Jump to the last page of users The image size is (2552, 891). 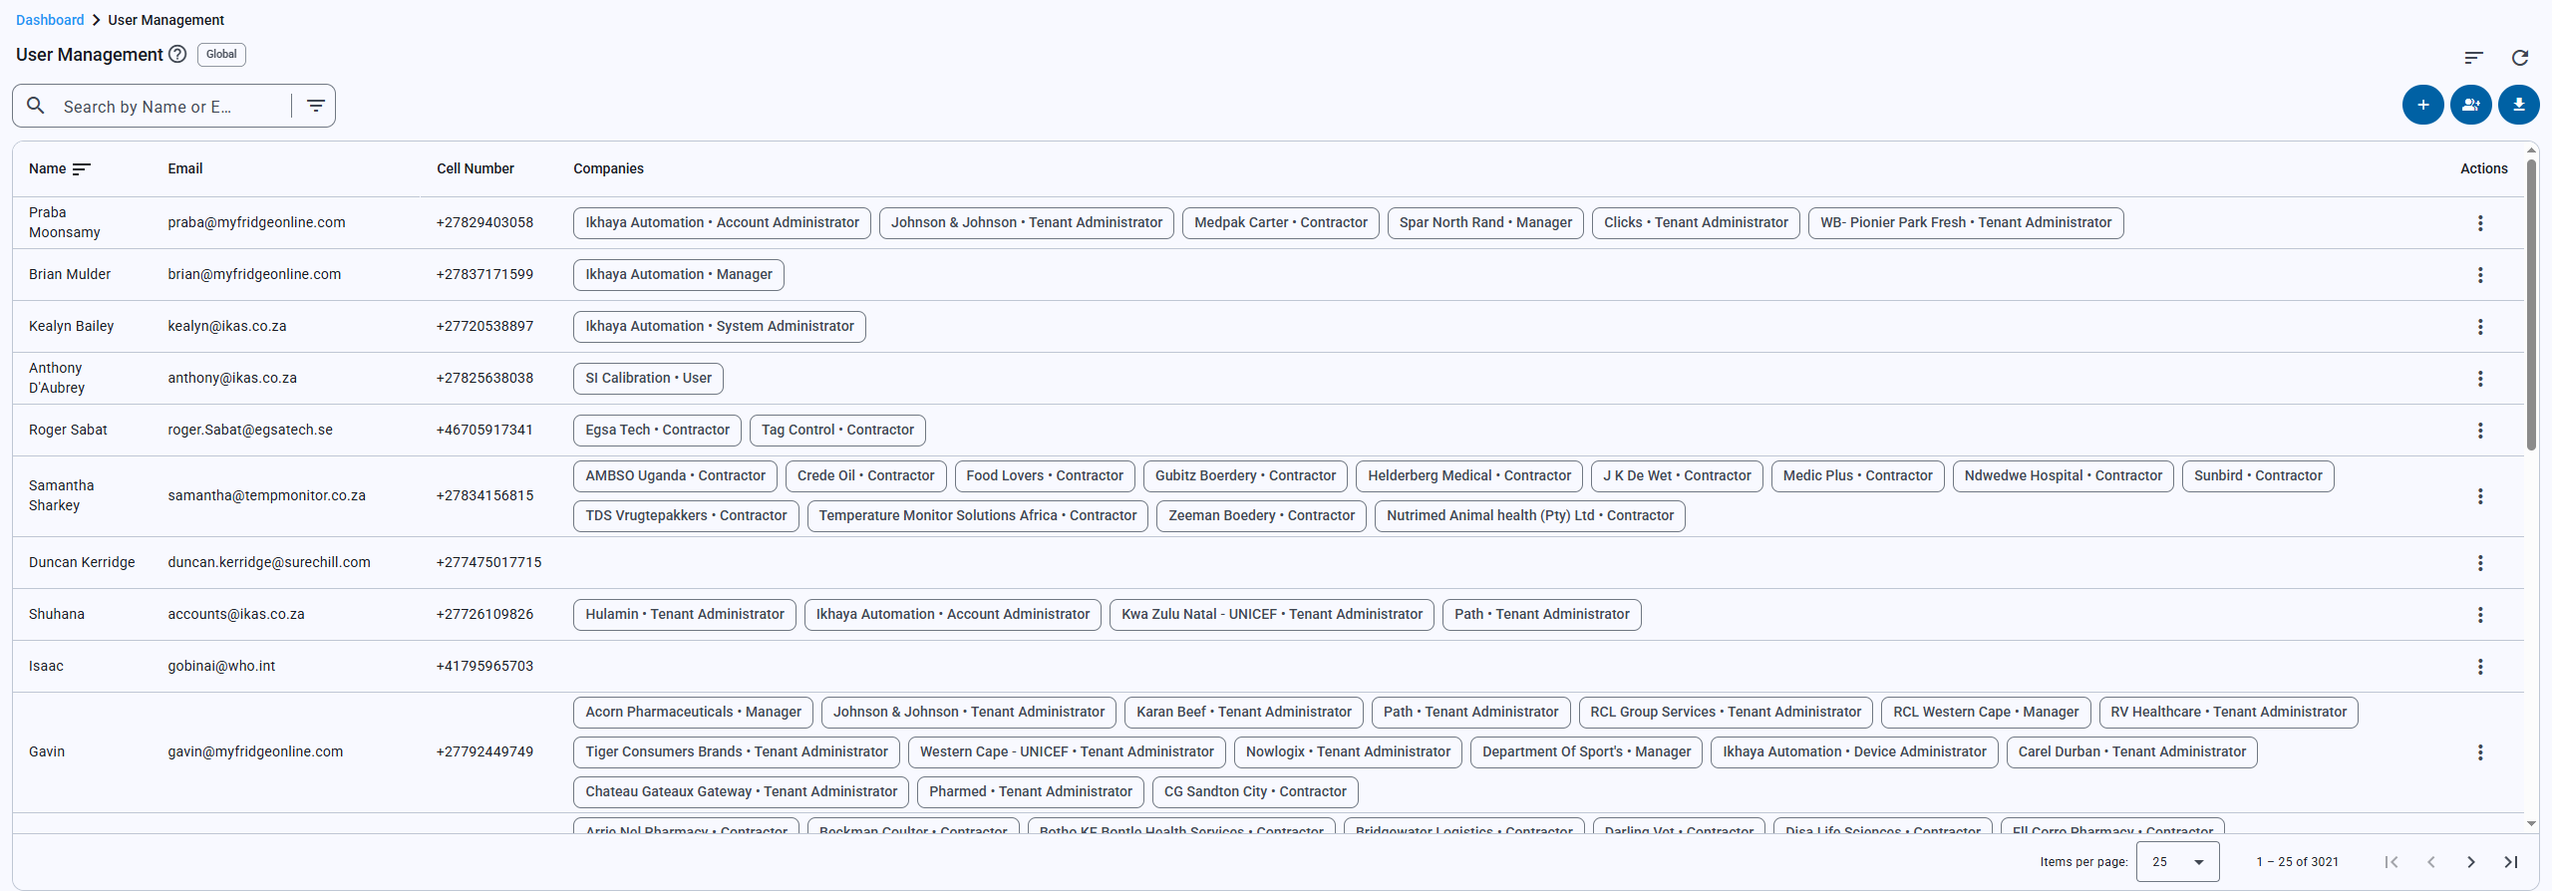tap(2510, 862)
